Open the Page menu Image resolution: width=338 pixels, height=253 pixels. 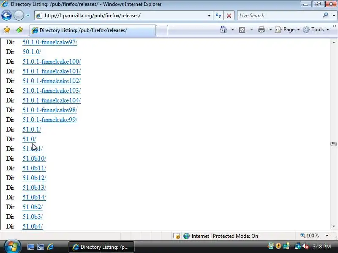coord(288,30)
